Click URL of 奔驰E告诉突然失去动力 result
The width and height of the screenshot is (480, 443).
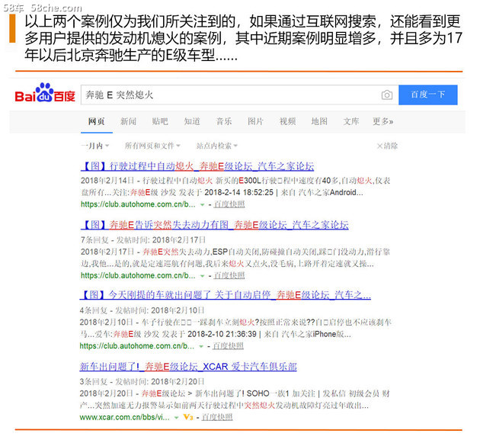tap(138, 276)
